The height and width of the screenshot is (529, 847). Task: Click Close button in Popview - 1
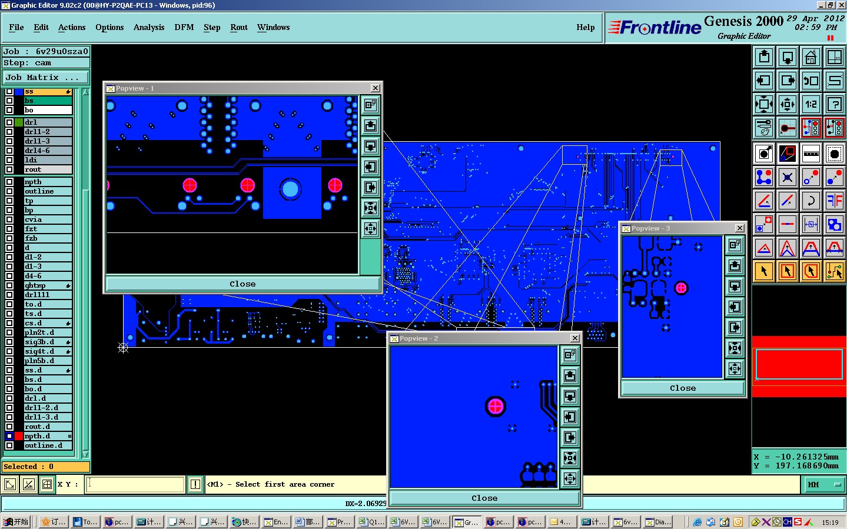click(x=243, y=284)
